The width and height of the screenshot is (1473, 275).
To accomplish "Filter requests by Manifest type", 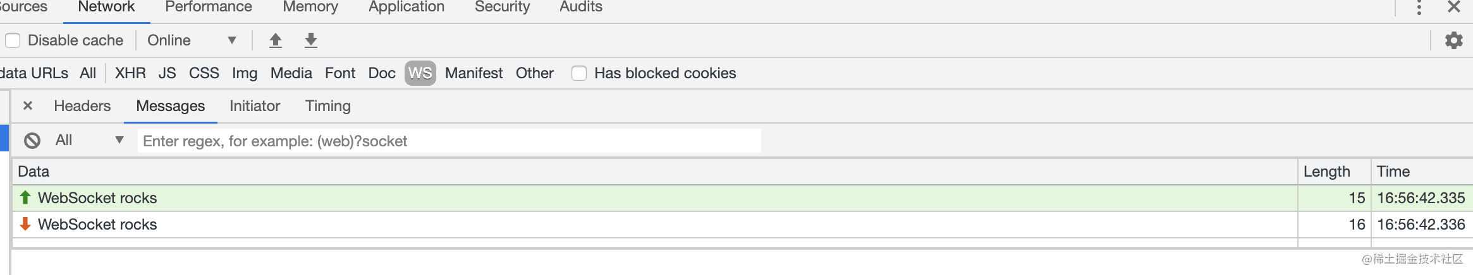I will coord(474,73).
